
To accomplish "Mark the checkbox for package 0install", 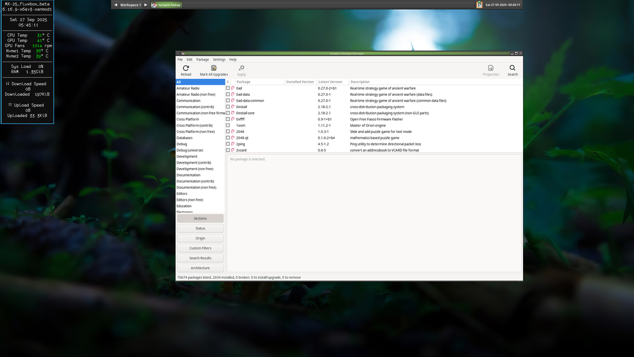I will 228,107.
